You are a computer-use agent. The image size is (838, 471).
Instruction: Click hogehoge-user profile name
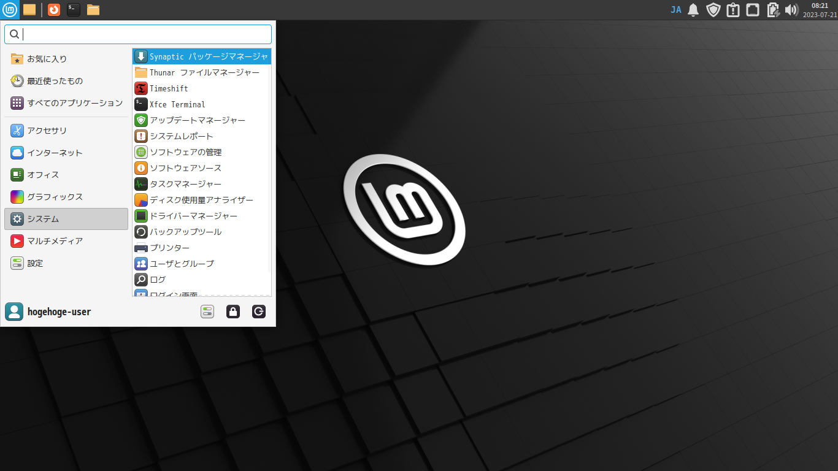click(59, 312)
